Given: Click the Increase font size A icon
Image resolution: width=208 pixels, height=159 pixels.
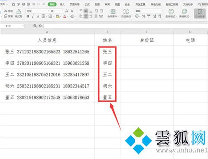Looking at the screenshot, I should coord(67,11).
